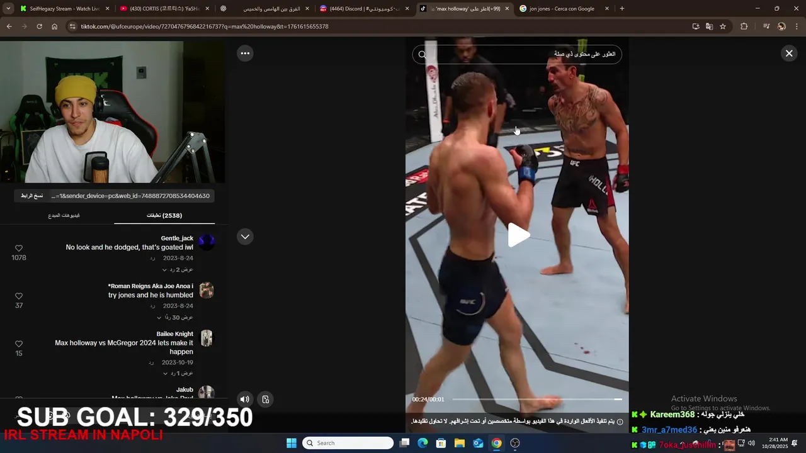Viewport: 806px width, 453px height.
Task: Close the TikTok video viewer
Action: [789, 53]
